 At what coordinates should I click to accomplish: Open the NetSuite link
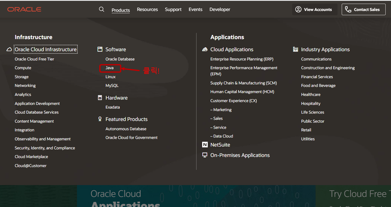coord(220,145)
